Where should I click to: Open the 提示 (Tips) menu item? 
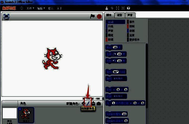coord(50,8)
